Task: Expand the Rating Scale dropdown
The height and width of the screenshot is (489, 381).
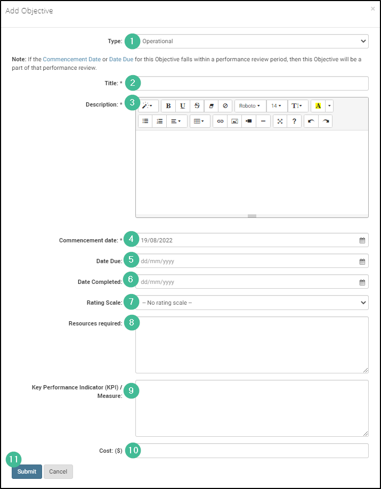Action: [252, 303]
